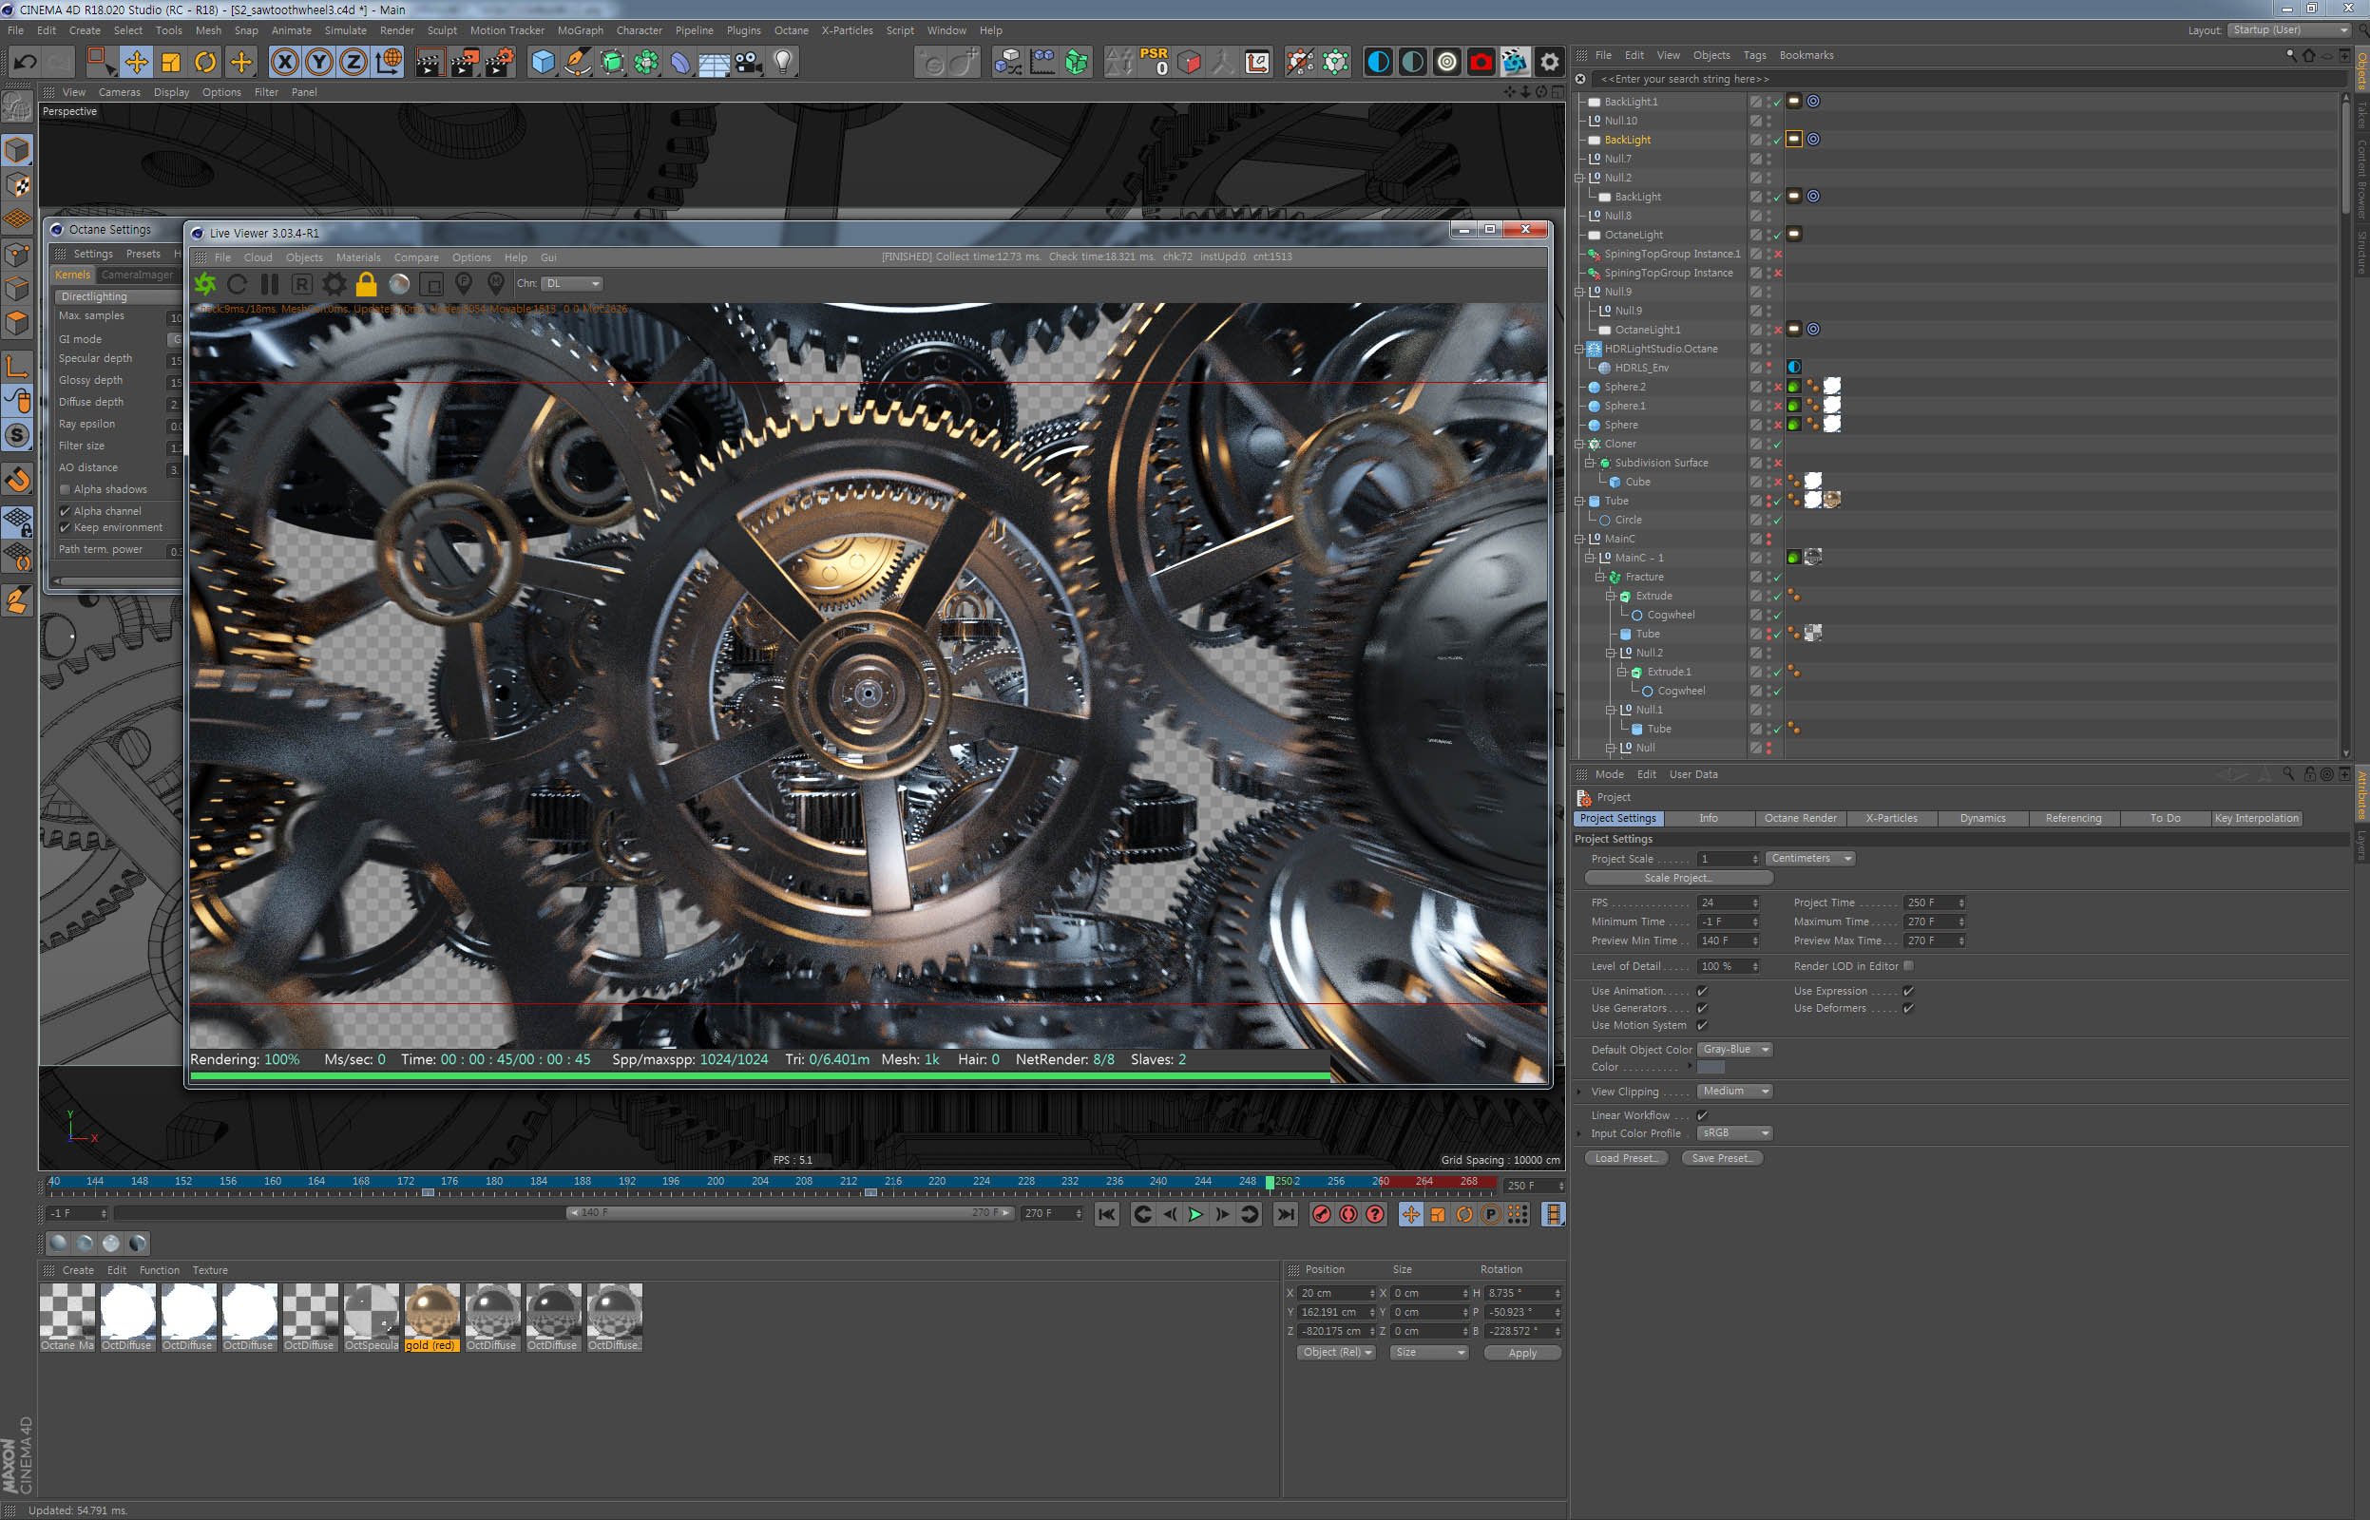Toggle the yellow lock resolution icon in Live Viewer
This screenshot has width=2370, height=1520.
[x=366, y=284]
